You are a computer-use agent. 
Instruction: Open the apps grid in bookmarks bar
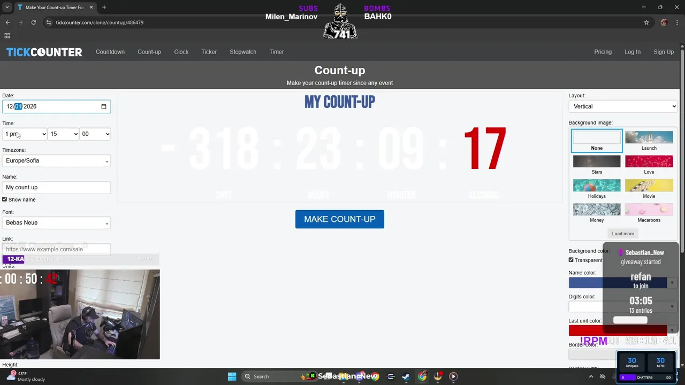point(7,36)
